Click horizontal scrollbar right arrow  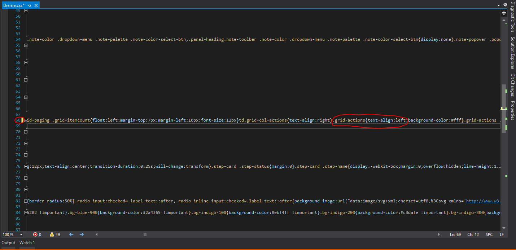click(x=439, y=234)
